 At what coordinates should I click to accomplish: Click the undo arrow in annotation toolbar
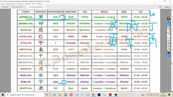(168, 38)
